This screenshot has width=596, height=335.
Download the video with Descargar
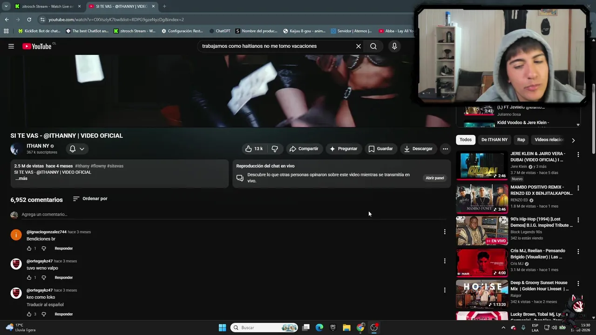click(418, 149)
